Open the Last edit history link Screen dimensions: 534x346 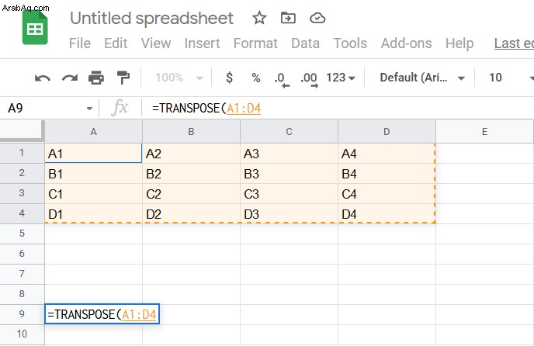click(x=514, y=43)
